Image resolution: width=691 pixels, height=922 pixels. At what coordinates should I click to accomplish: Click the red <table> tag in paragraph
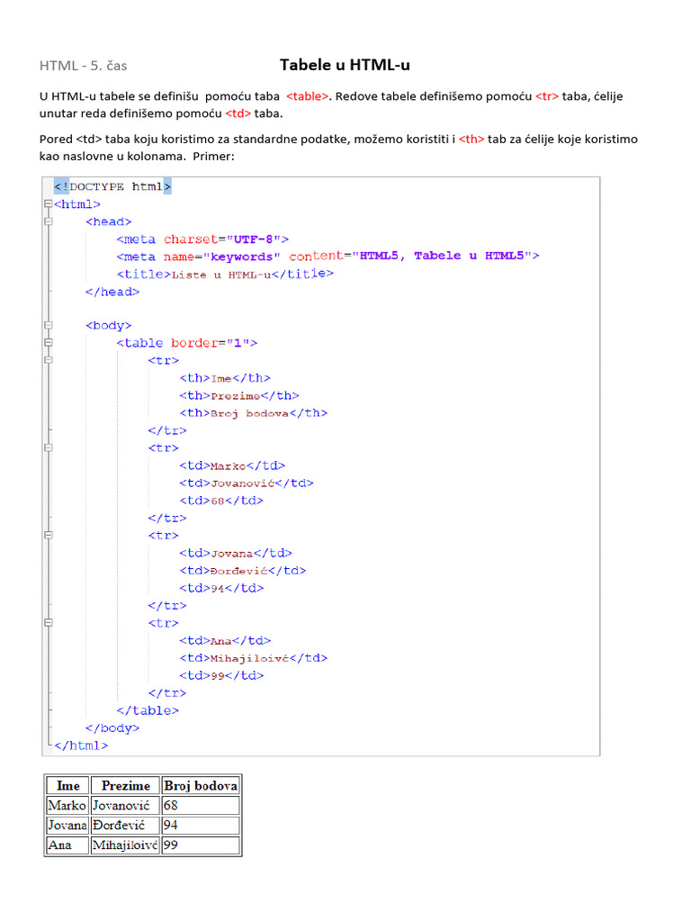(x=308, y=96)
